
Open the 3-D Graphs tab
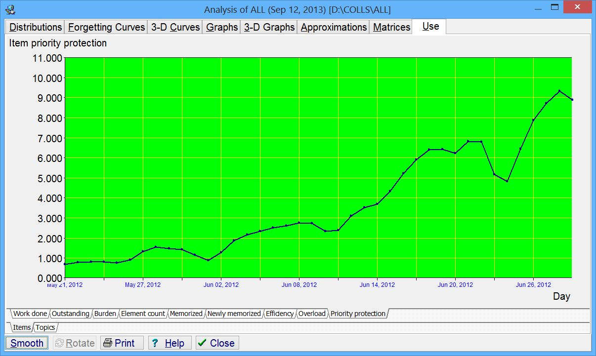[x=269, y=27]
